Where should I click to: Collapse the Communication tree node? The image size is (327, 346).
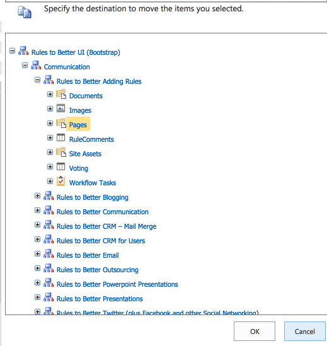(x=25, y=66)
